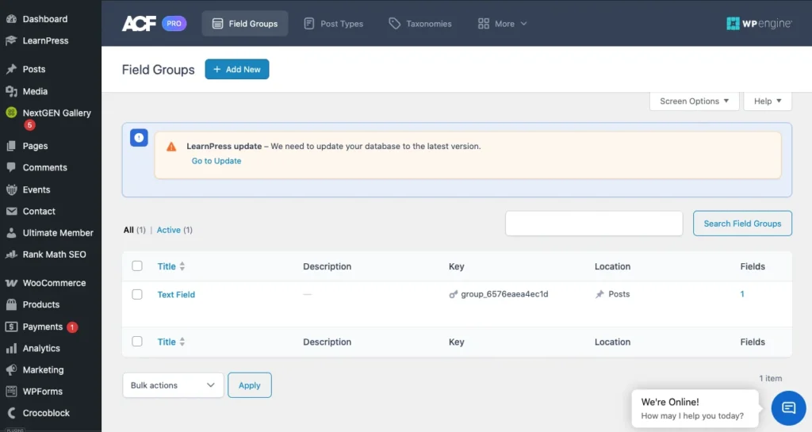Open the Bulk actions dropdown
812x432 pixels.
(172, 385)
